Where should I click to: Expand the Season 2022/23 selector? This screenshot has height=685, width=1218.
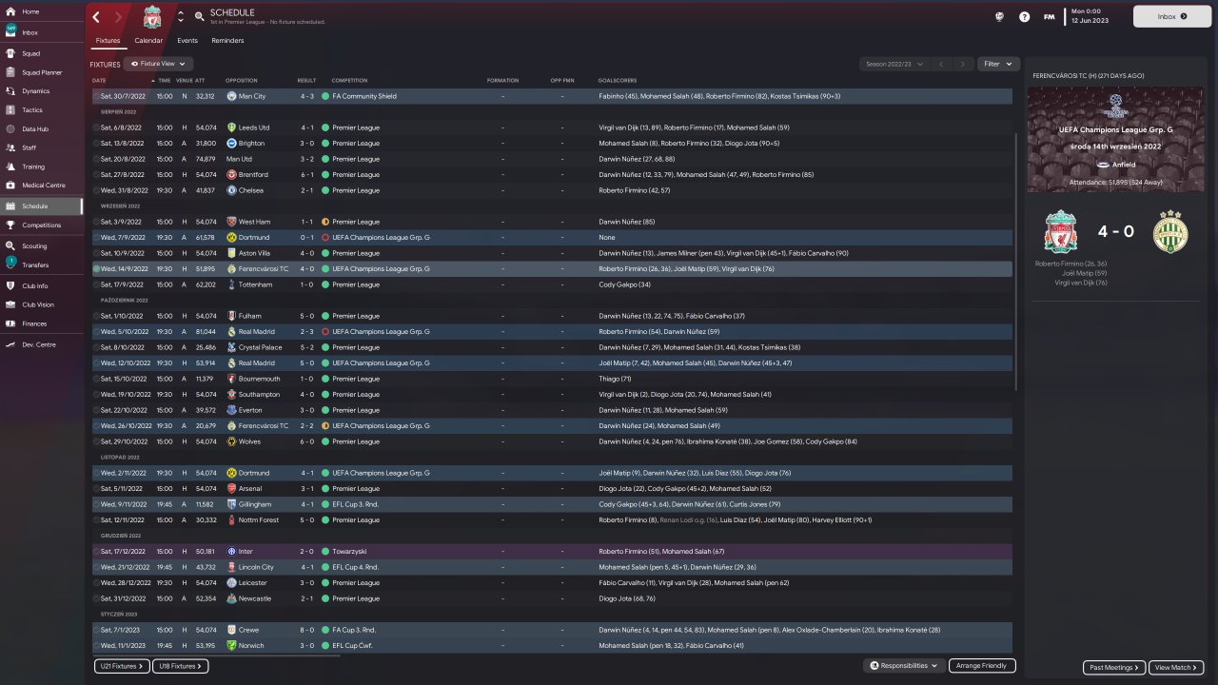[x=893, y=64]
